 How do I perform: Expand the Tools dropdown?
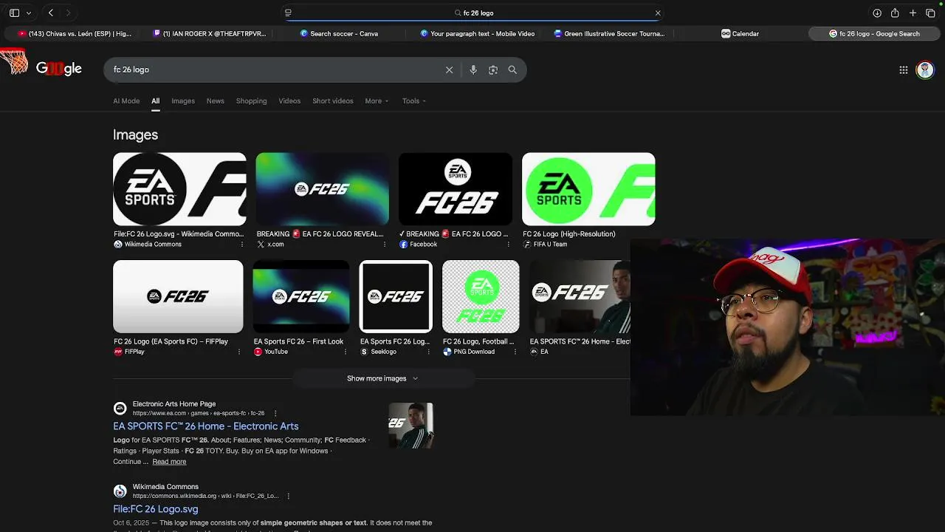click(x=413, y=100)
